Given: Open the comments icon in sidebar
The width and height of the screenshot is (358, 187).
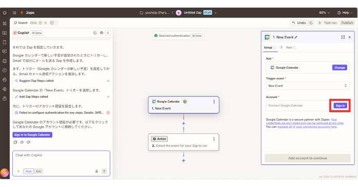Looking at the screenshot, I should 5,52.
